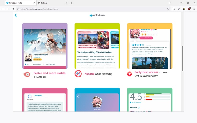Click the Genshin Impact app icon thumbnail
This screenshot has height=123, width=197.
tap(28, 57)
